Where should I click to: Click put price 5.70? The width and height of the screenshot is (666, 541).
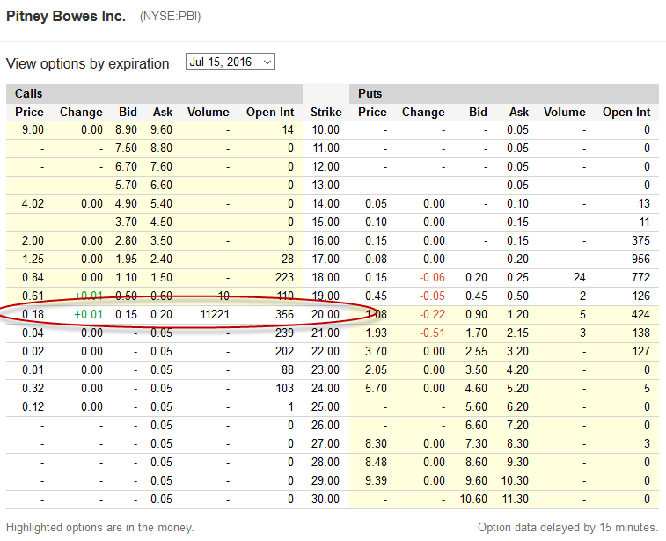[376, 388]
